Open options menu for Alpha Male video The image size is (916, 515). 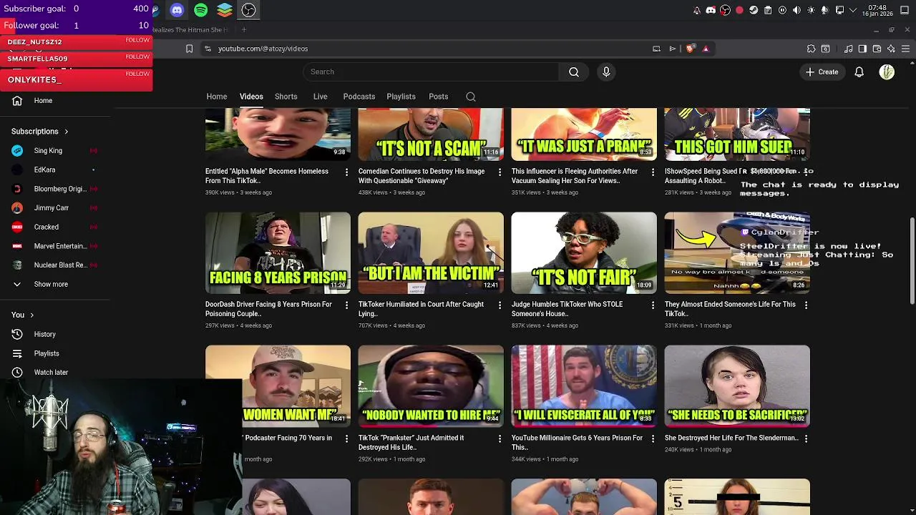click(346, 172)
